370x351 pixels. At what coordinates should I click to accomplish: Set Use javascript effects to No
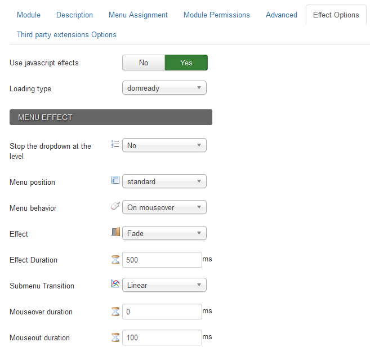click(x=144, y=63)
